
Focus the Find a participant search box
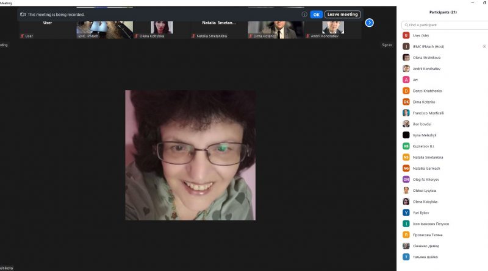tap(444, 25)
